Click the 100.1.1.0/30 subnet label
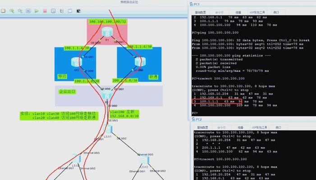Image resolution: width=316 pixels, height=180 pixels. point(87,81)
